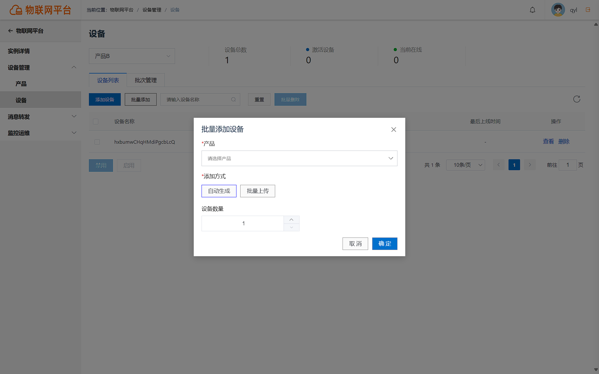Viewport: 599px width, 374px height.
Task: Click 查看 link for the device row
Action: pos(548,141)
